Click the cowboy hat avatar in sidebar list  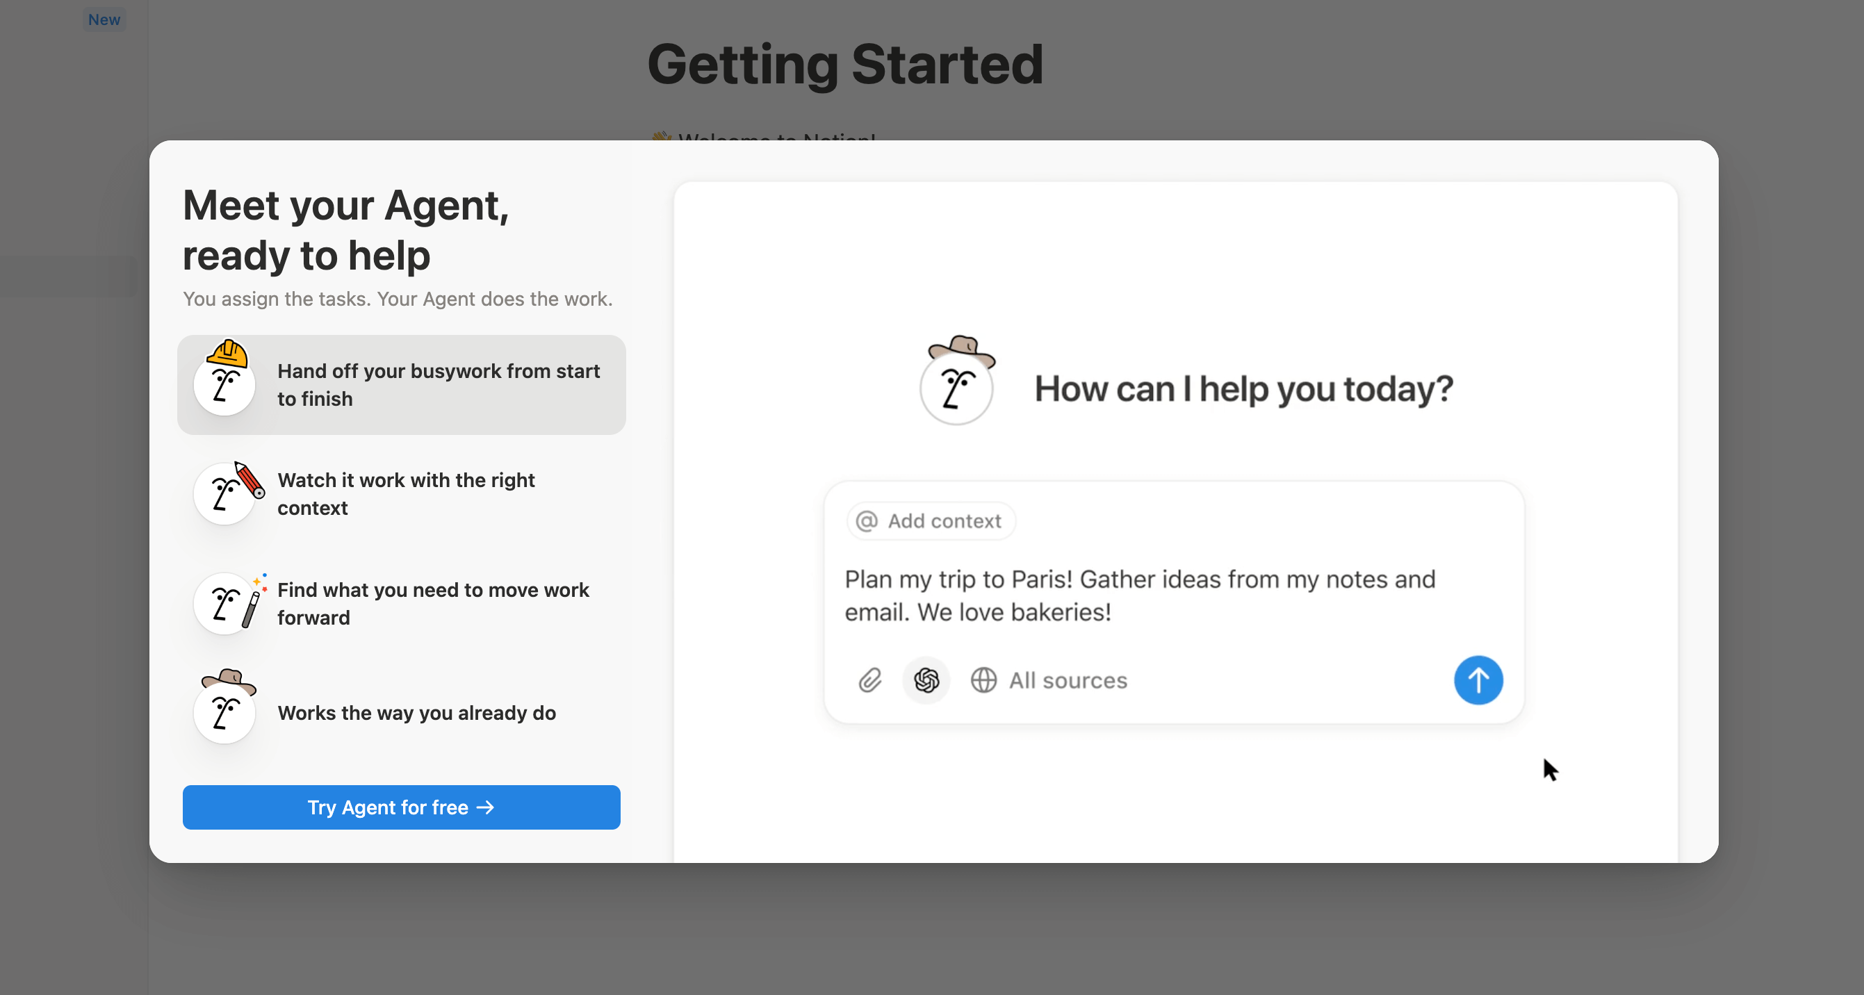tap(226, 708)
